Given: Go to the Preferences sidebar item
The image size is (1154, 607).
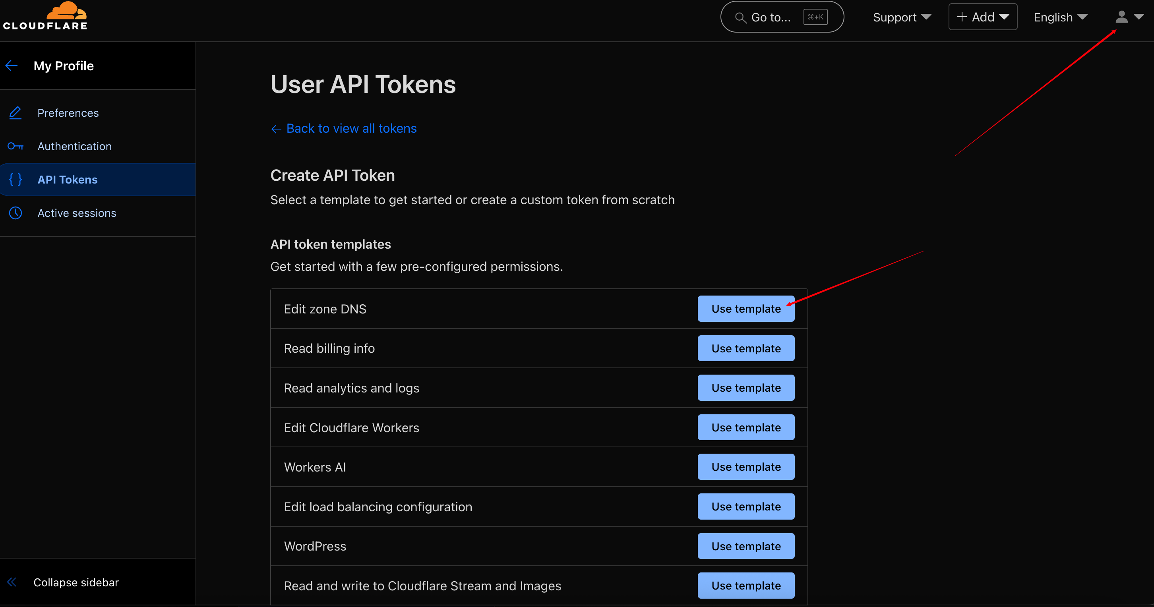Looking at the screenshot, I should (68, 113).
